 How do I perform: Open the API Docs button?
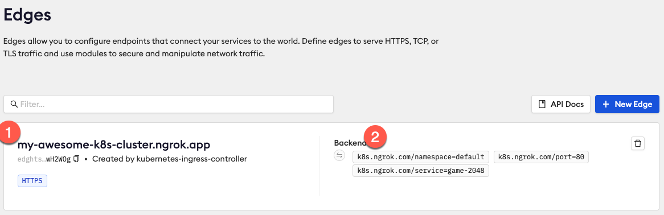click(x=561, y=104)
